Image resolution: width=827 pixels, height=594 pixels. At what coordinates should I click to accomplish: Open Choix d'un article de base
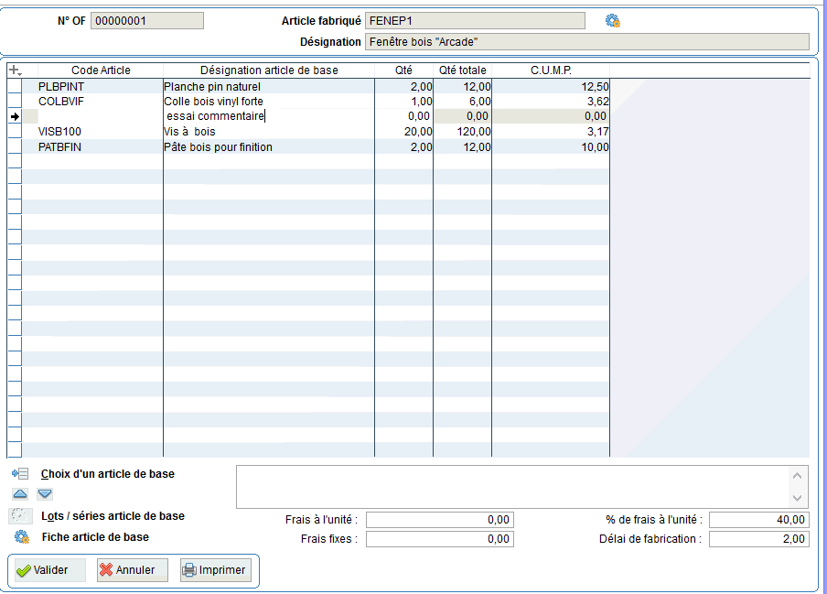(108, 474)
